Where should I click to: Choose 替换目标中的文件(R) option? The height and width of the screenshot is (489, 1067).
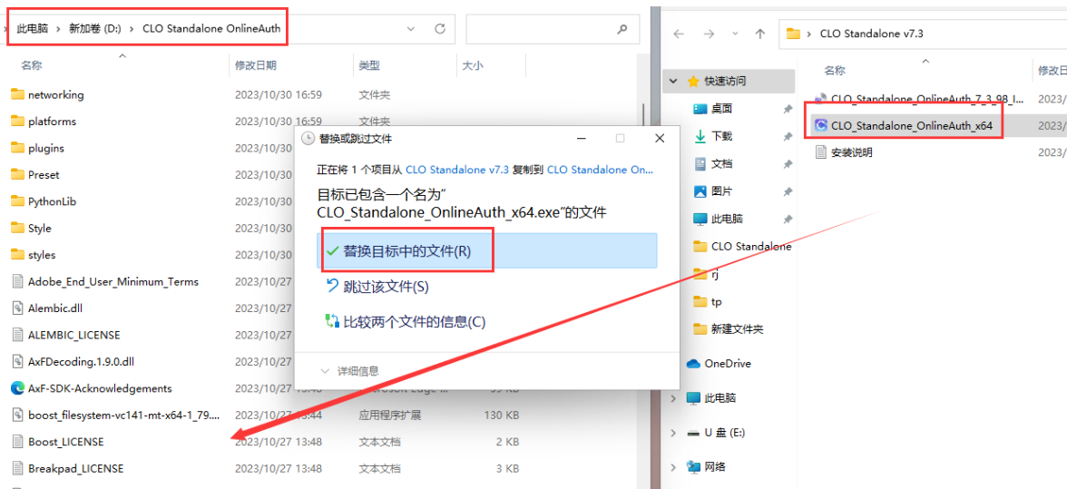pos(406,251)
